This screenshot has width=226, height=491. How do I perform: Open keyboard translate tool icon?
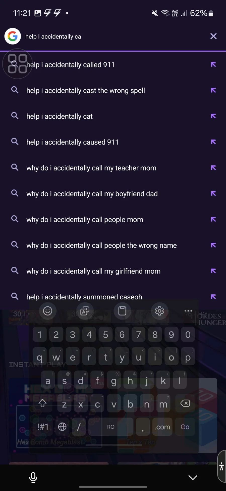(x=85, y=311)
